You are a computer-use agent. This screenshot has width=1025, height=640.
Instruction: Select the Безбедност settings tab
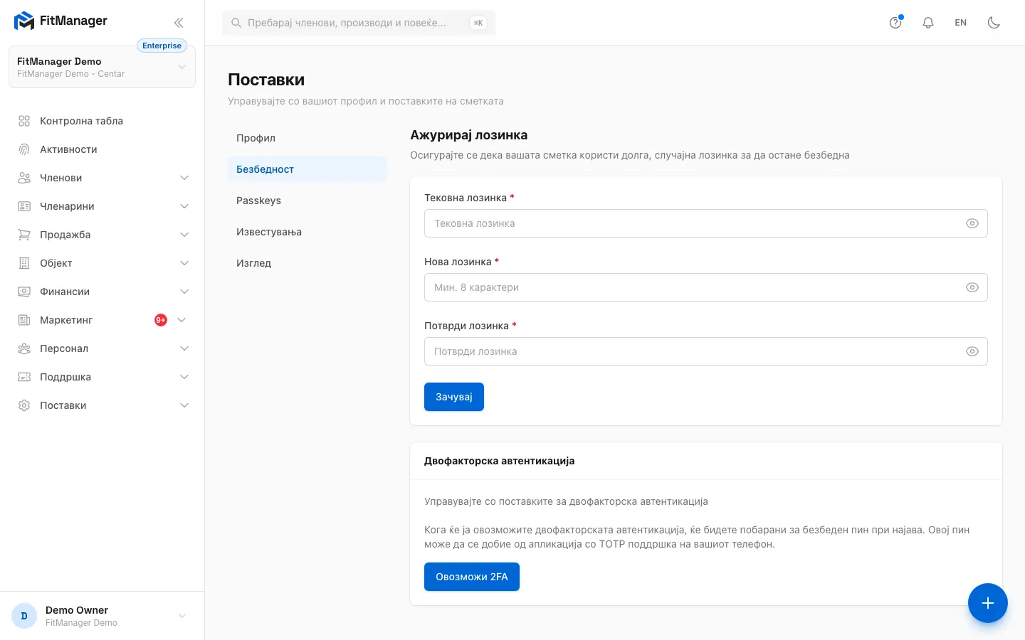pyautogui.click(x=307, y=169)
